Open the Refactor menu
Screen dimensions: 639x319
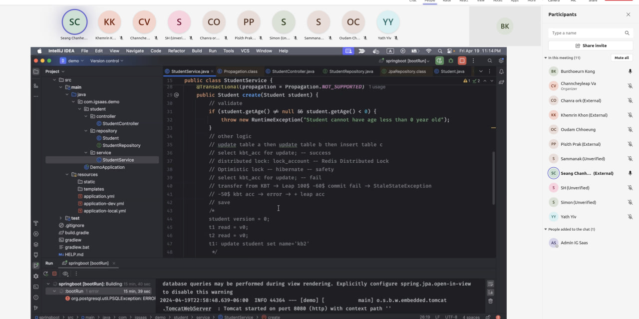176,51
